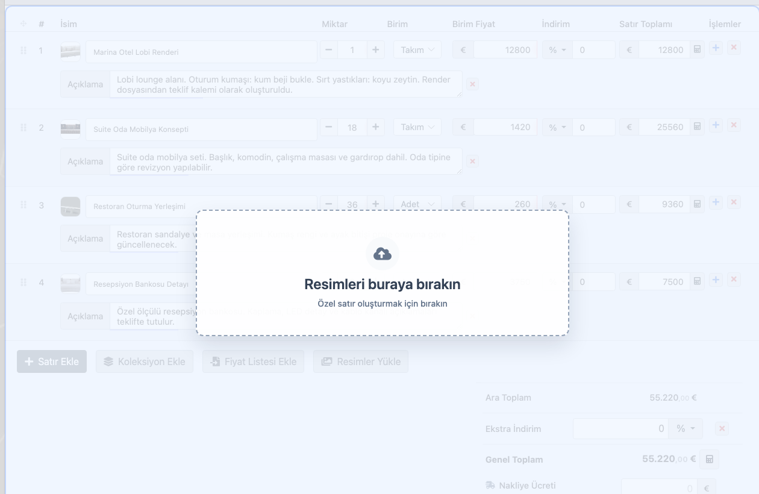Edit unit price field showing 260
Image resolution: width=759 pixels, height=494 pixels.
coord(505,204)
